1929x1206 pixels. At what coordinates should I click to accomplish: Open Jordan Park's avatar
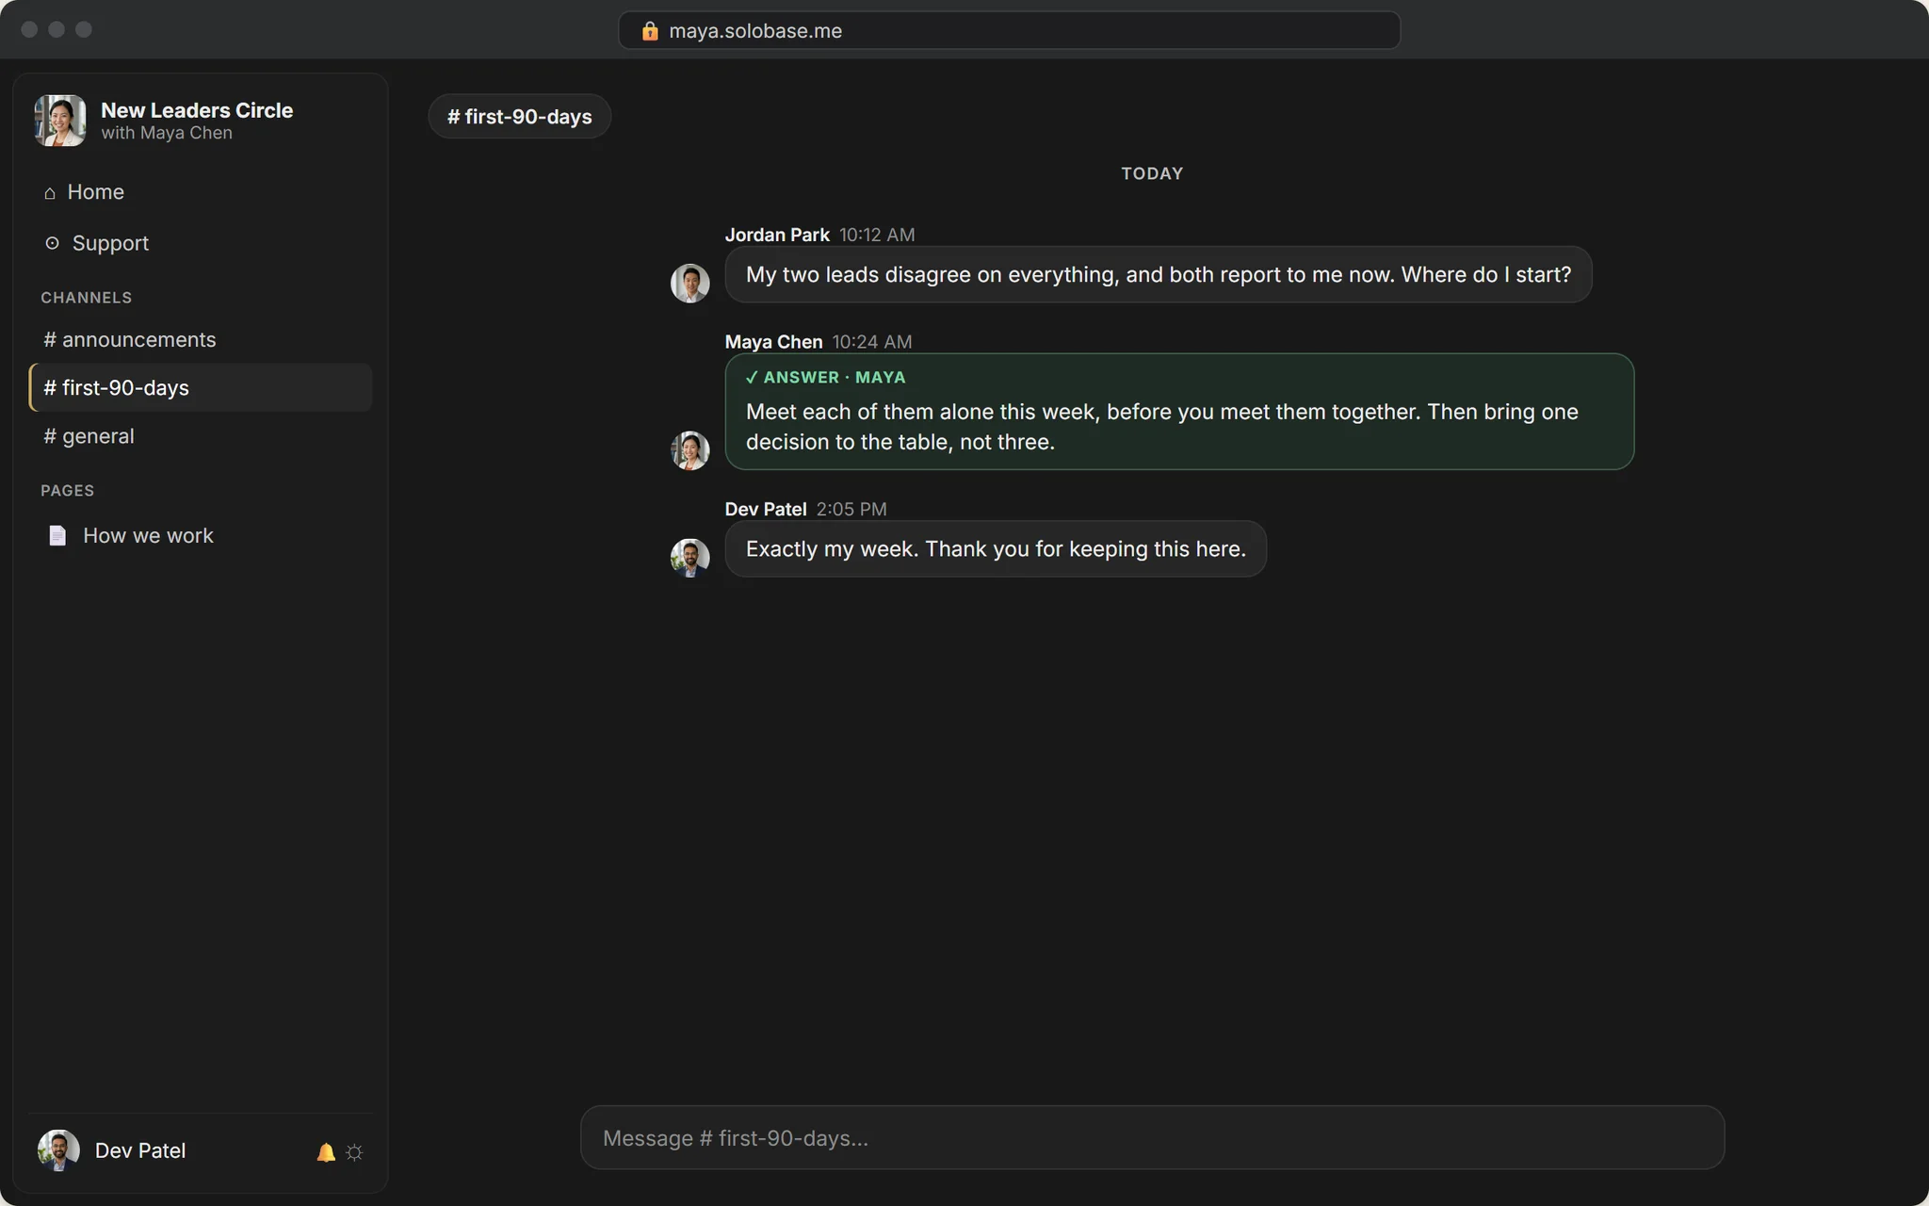coord(689,283)
